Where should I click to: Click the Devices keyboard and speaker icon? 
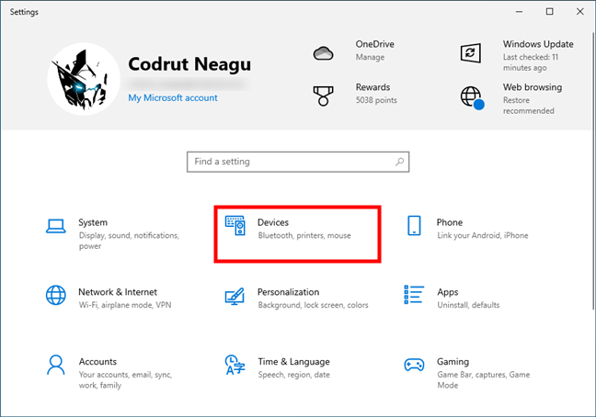tap(235, 225)
